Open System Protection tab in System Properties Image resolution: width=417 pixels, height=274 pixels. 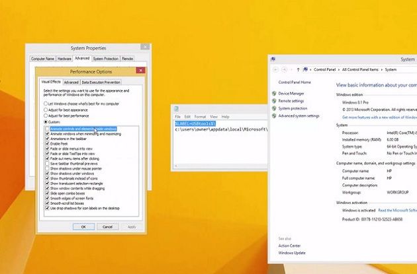pos(106,59)
